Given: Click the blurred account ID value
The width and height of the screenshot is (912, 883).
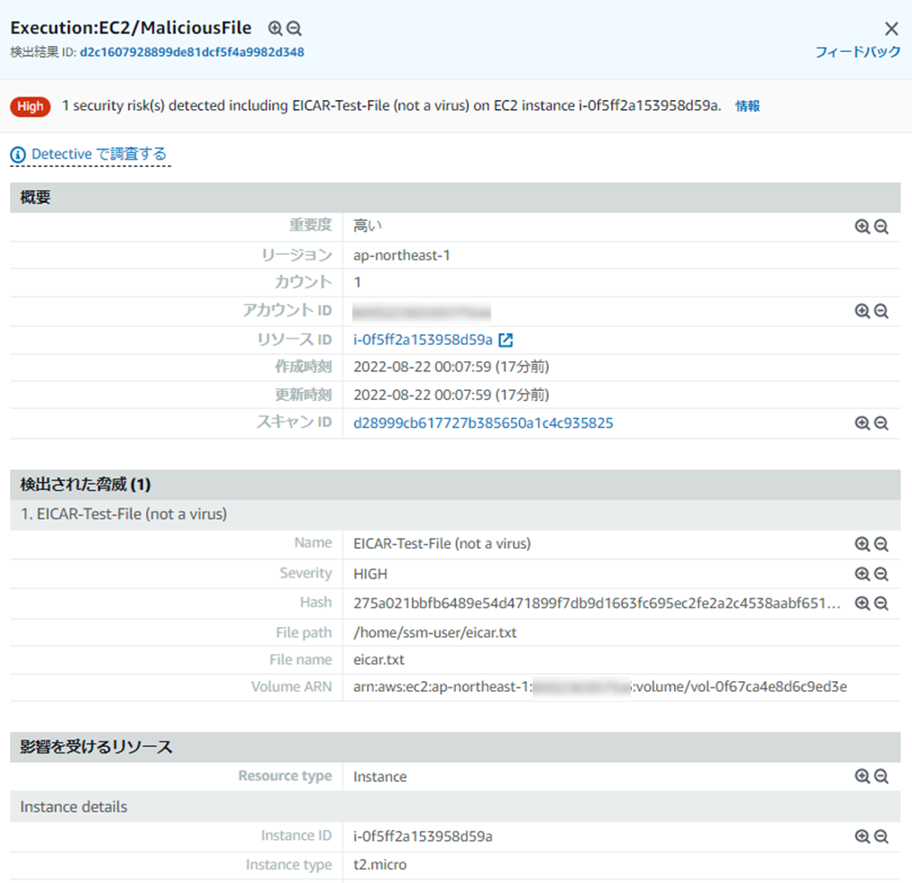Looking at the screenshot, I should pyautogui.click(x=422, y=312).
